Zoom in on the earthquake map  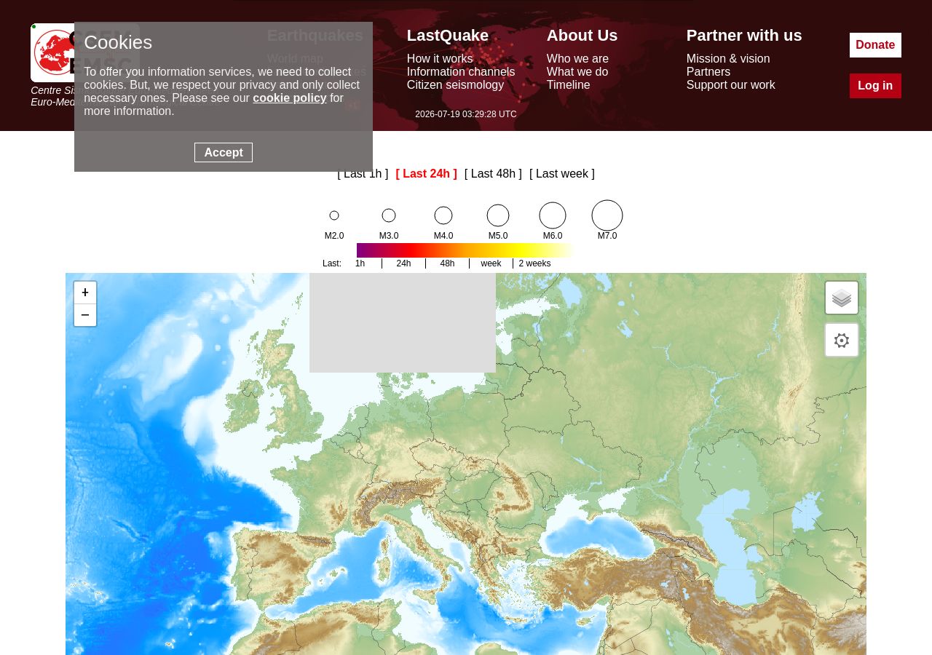point(85,293)
